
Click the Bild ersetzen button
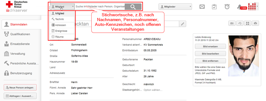[x=210, y=46]
